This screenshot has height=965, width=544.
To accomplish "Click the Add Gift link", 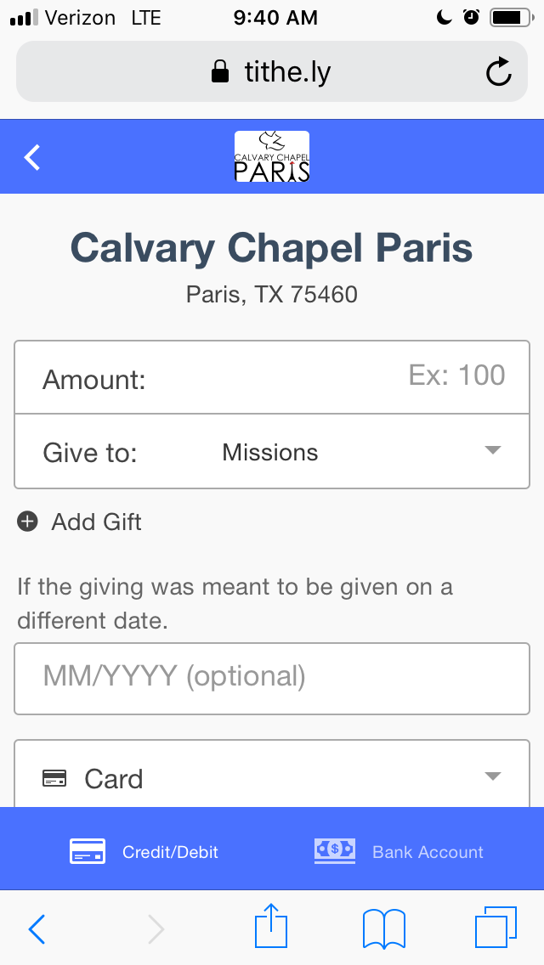I will coord(96,522).
